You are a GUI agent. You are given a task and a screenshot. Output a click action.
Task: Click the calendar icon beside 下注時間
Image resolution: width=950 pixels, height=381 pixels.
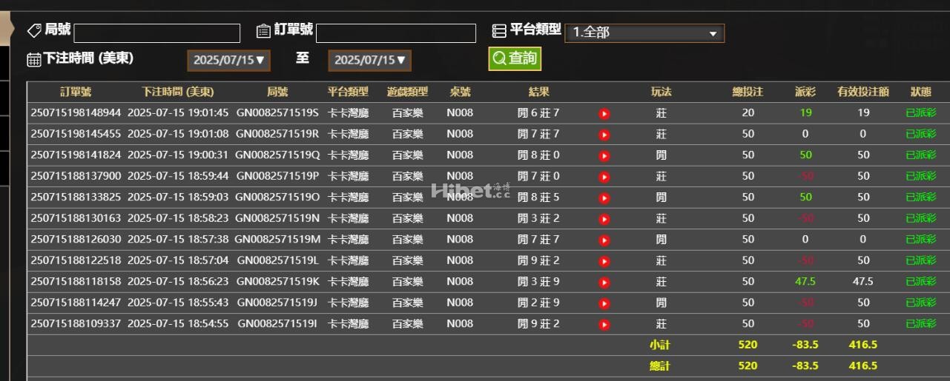pyautogui.click(x=34, y=59)
